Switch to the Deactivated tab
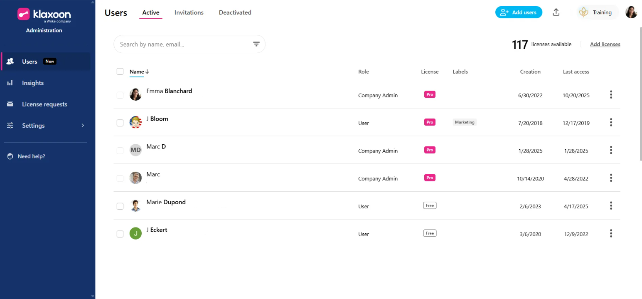The image size is (642, 299). coord(235,12)
